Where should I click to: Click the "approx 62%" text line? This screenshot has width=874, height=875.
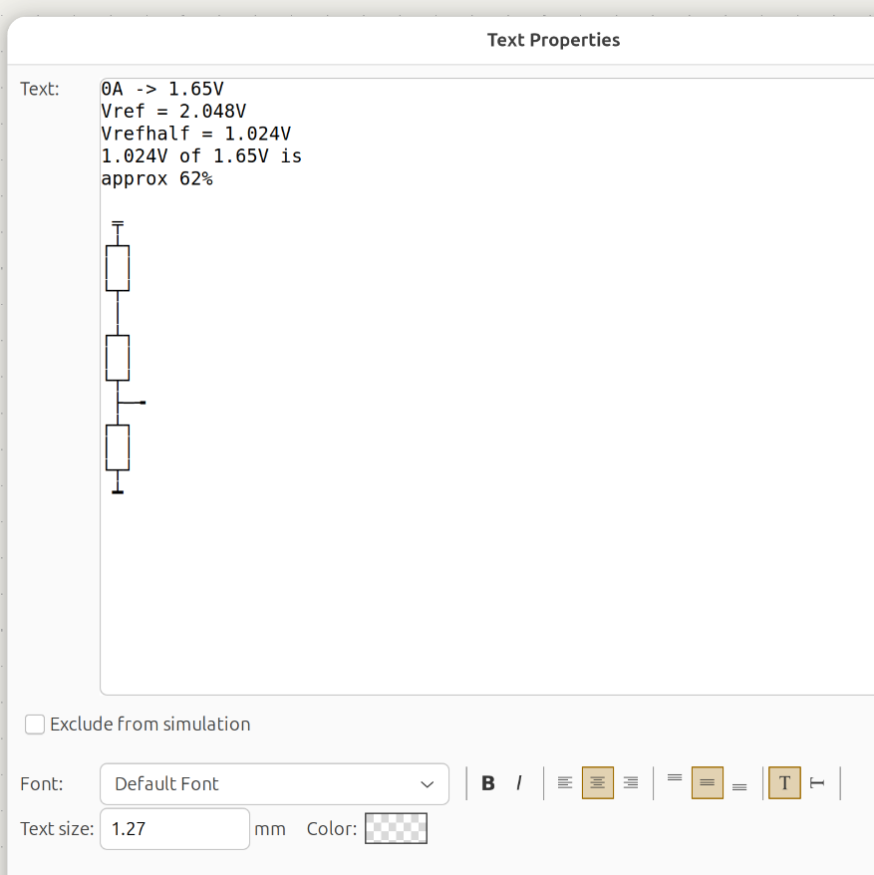[157, 179]
